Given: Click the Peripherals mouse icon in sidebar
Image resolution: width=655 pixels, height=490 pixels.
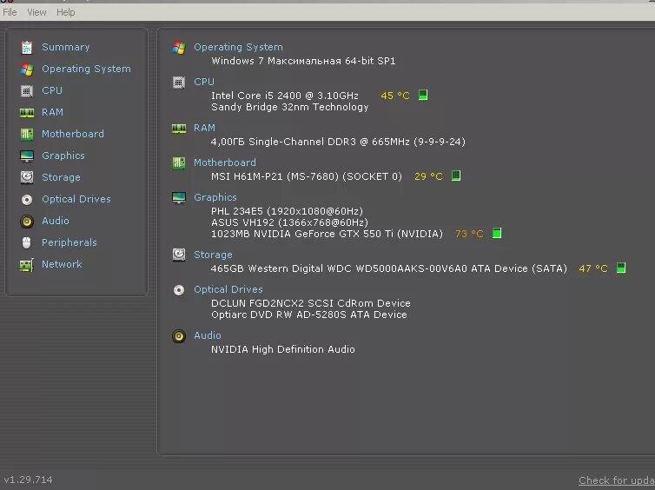Looking at the screenshot, I should [x=26, y=242].
